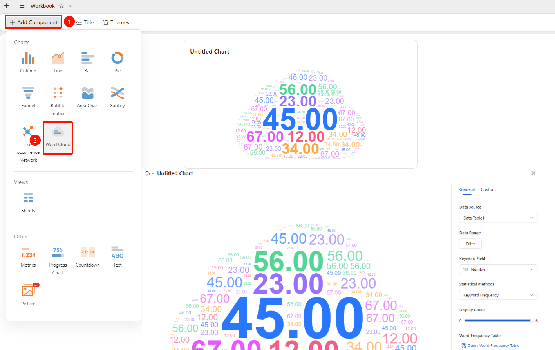Add a Metrics component
Viewport: 555px width, 350px height.
coord(28,257)
